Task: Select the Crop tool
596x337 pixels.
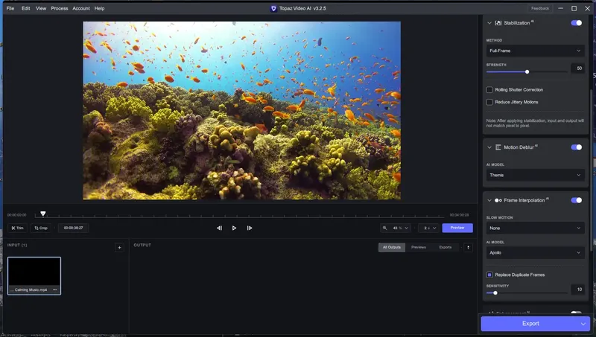Action: point(41,228)
